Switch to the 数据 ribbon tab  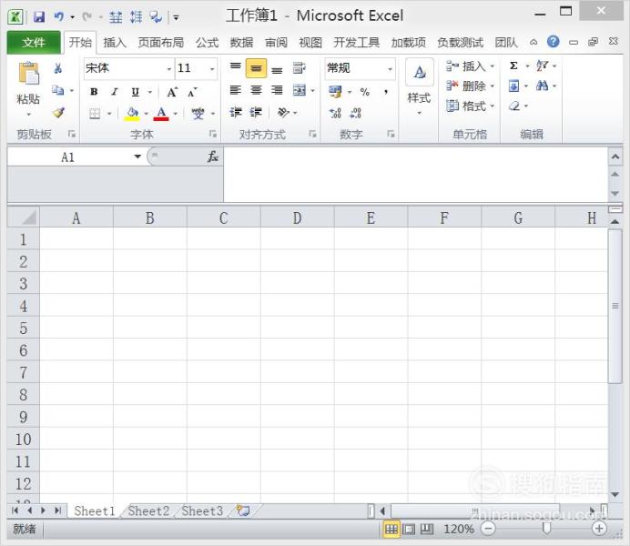[x=241, y=42]
